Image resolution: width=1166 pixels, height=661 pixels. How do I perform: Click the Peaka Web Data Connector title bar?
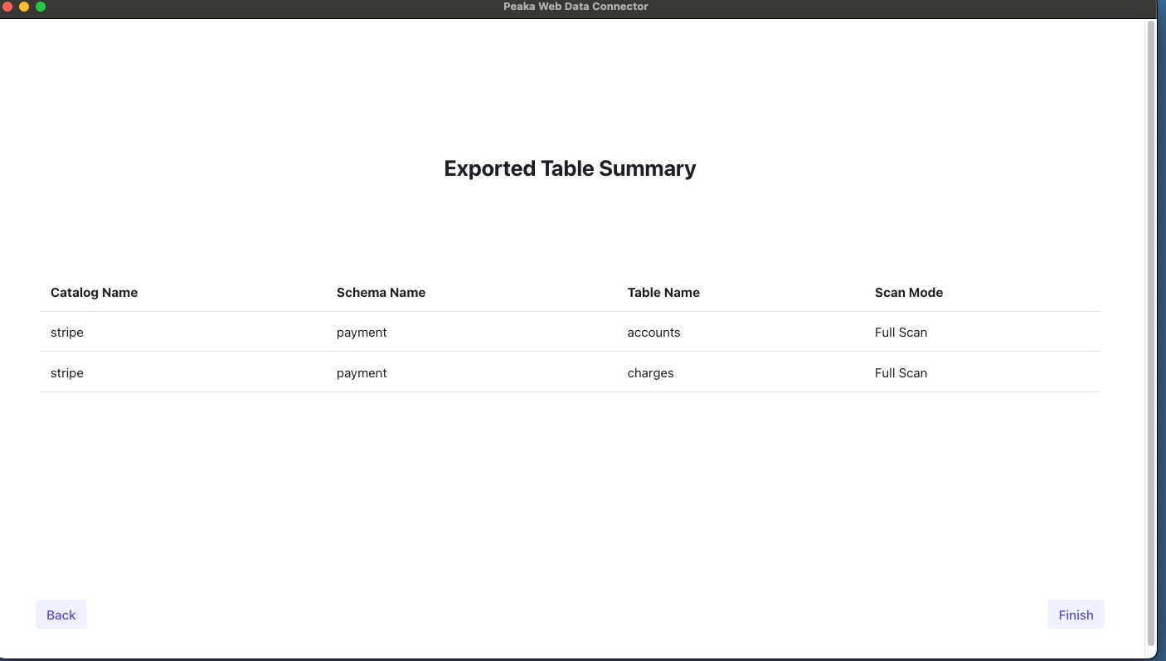point(576,7)
